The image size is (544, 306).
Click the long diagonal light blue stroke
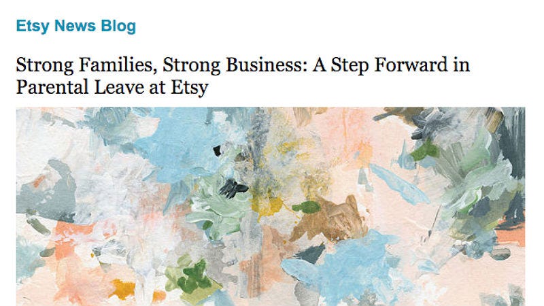point(399,184)
